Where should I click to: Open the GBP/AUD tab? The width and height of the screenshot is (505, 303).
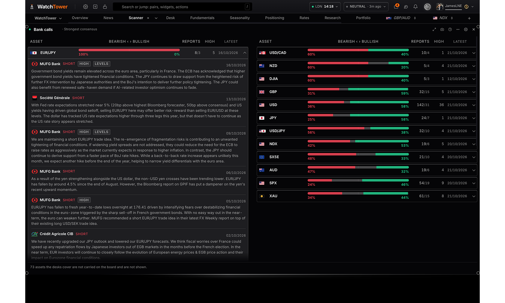398,18
